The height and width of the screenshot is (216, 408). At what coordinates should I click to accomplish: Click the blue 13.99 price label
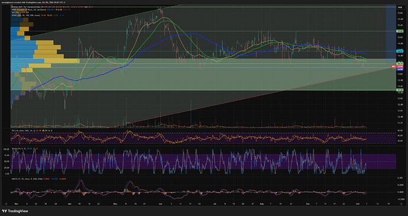(400, 69)
